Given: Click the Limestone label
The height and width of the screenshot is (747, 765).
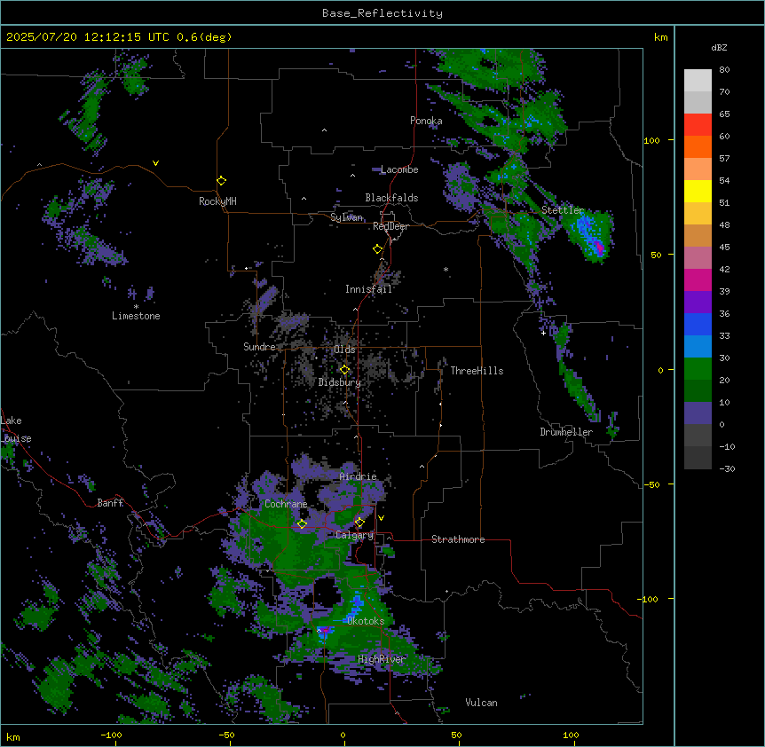Looking at the screenshot, I should tap(136, 316).
